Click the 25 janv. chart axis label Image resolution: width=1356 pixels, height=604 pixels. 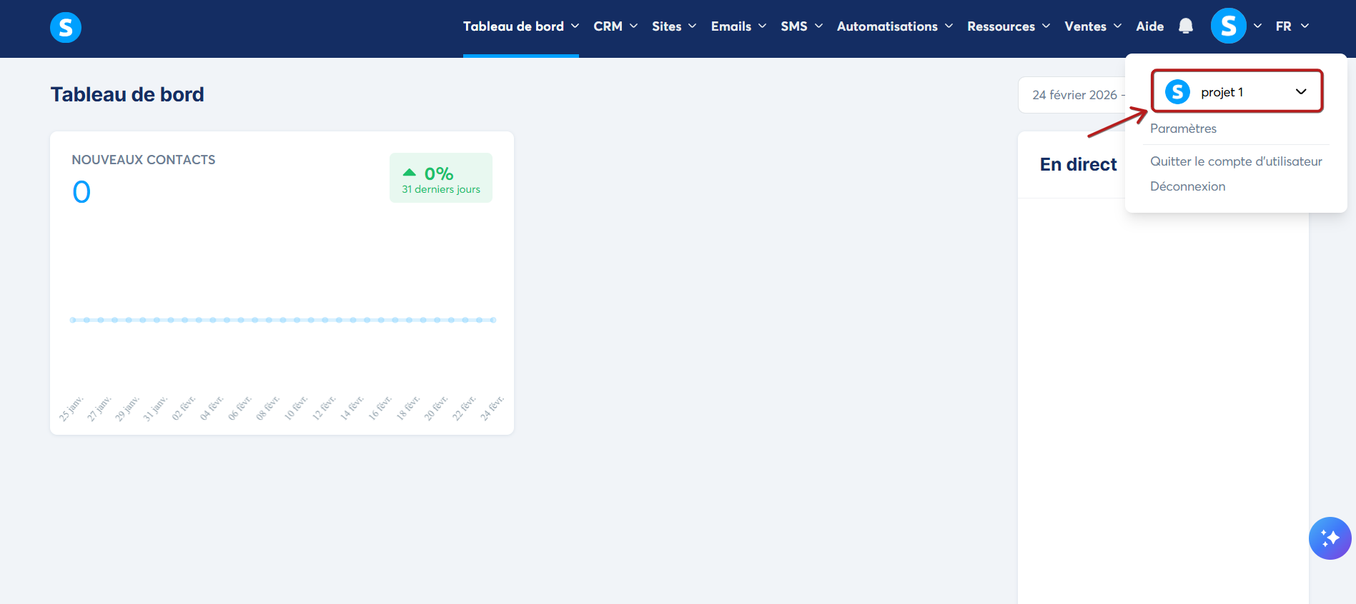(x=71, y=408)
